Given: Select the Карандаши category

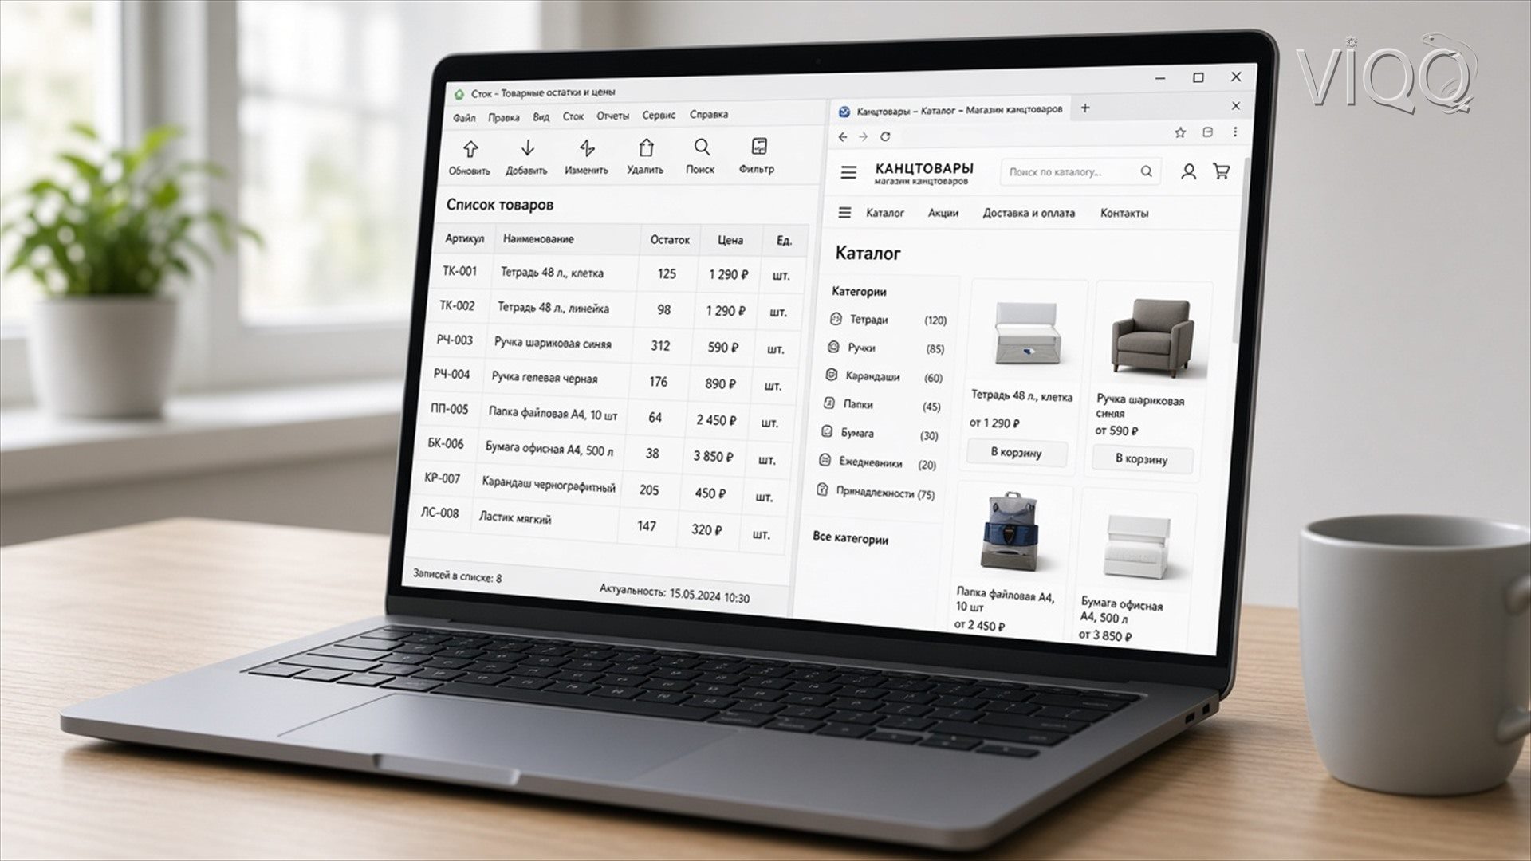Looking at the screenshot, I should [873, 375].
